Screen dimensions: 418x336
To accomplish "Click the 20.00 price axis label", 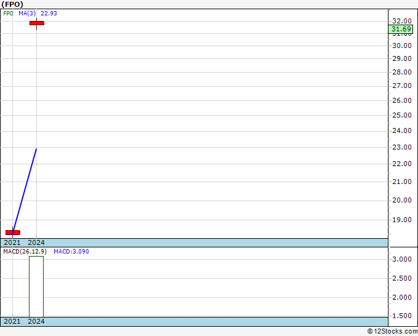I will pos(402,201).
